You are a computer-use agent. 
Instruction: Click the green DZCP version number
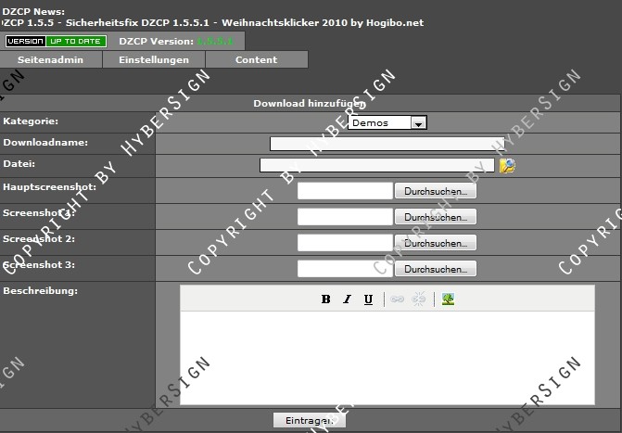pos(215,42)
